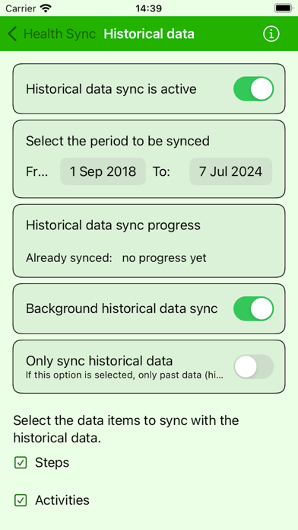This screenshot has width=298, height=530.
Task: Tap the Activities label
Action: point(62,500)
